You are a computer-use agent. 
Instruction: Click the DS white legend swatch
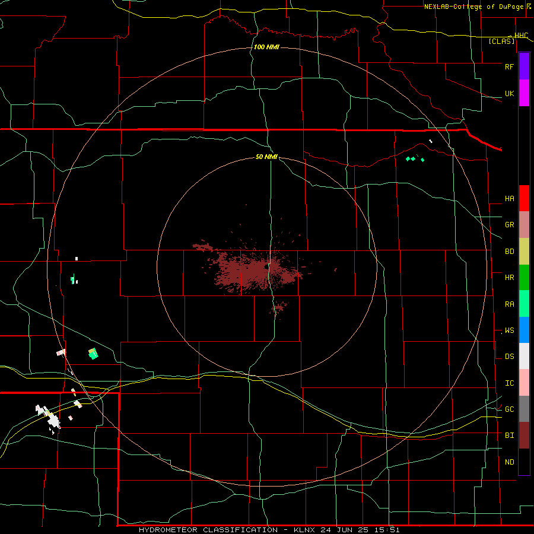click(524, 356)
